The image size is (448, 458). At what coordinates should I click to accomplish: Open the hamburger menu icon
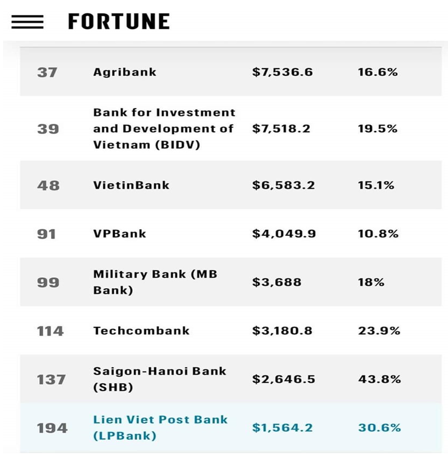(27, 22)
